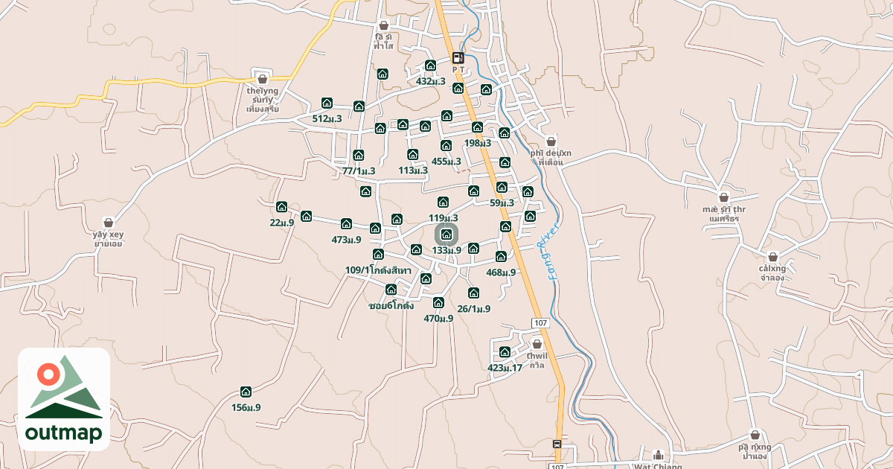Select house marker 198ม.3

(x=477, y=127)
